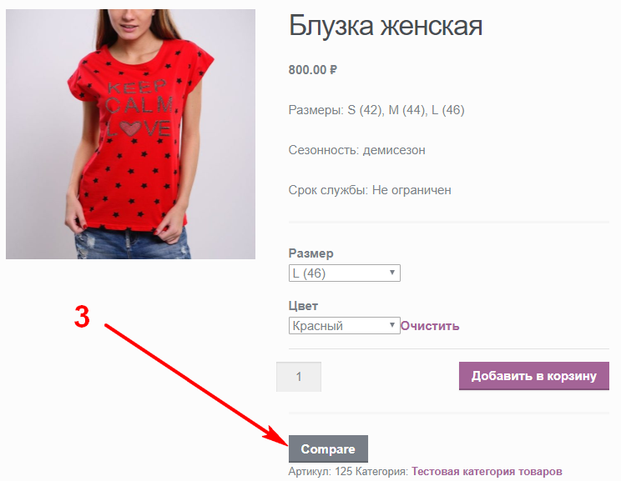Click the Цвет field label

coord(303,306)
